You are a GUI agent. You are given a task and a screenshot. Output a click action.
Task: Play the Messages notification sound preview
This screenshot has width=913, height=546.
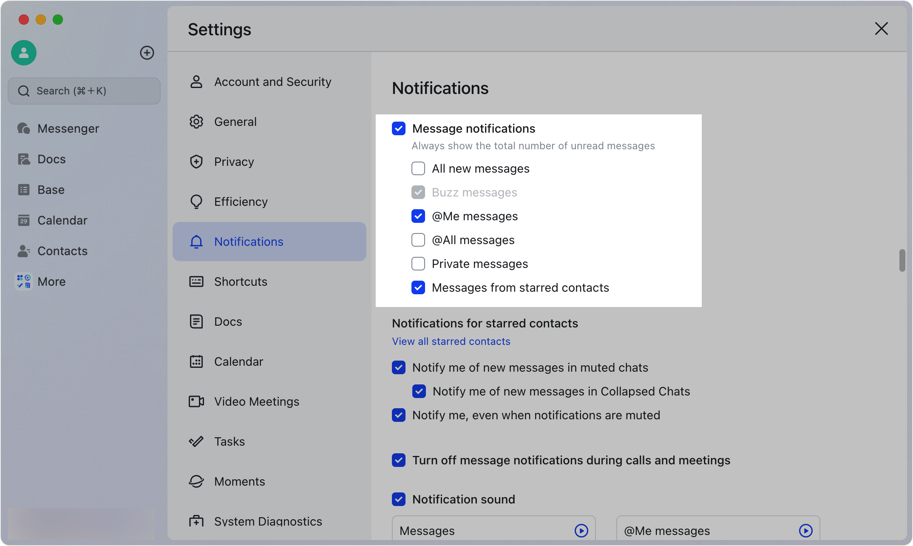tap(581, 530)
